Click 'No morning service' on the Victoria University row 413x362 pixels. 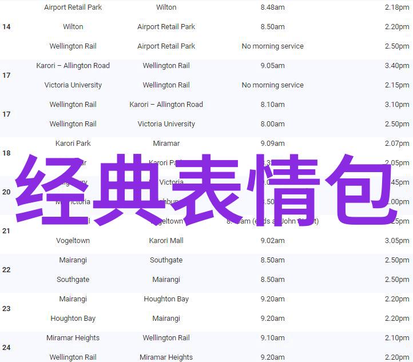[x=273, y=85]
